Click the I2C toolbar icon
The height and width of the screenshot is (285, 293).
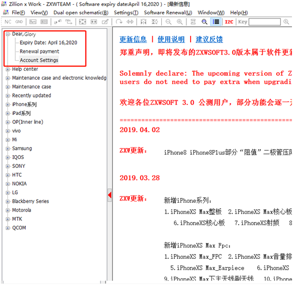(229, 22)
